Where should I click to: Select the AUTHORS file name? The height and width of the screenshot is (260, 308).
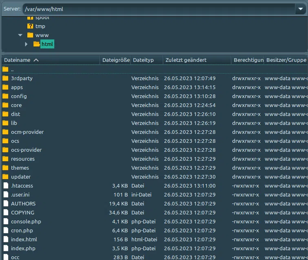click(23, 204)
